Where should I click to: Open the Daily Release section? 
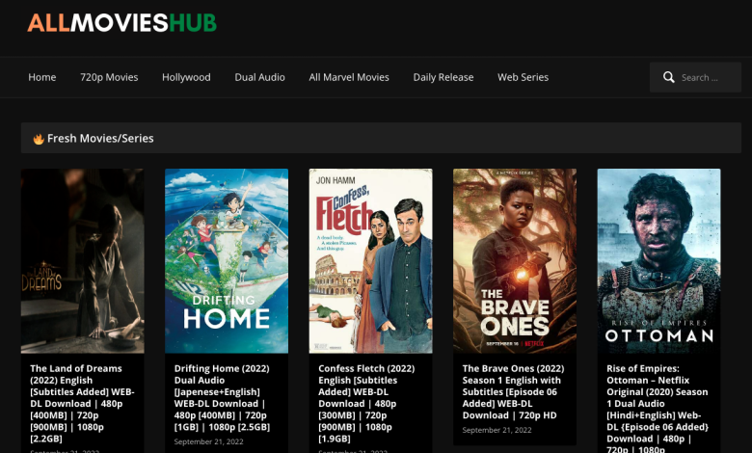point(443,77)
